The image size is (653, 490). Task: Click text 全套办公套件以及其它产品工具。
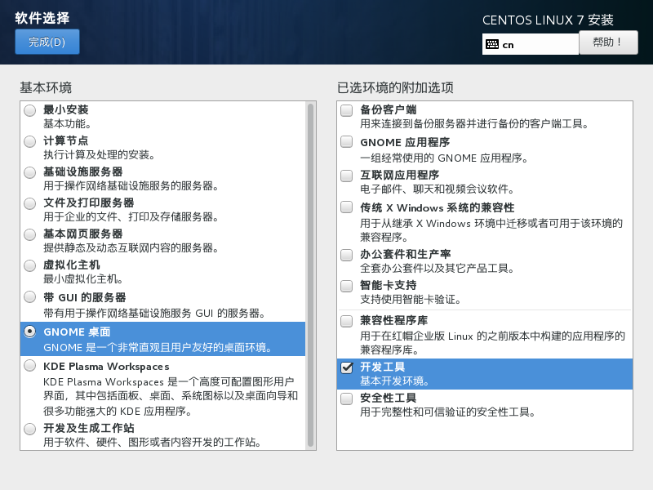click(x=438, y=269)
